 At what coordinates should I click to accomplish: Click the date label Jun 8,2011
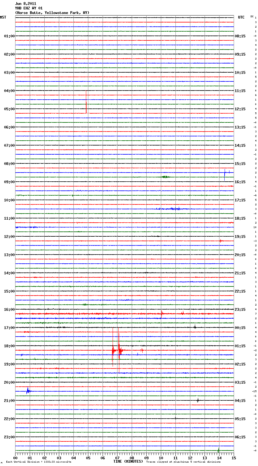pos(25,4)
